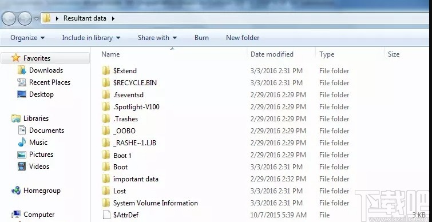
Task: Select the $RECYCLE.BIN folder name
Action: pos(135,83)
